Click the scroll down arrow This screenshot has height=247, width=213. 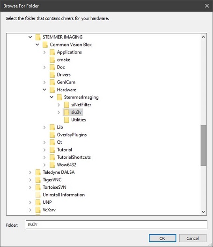[x=204, y=212]
